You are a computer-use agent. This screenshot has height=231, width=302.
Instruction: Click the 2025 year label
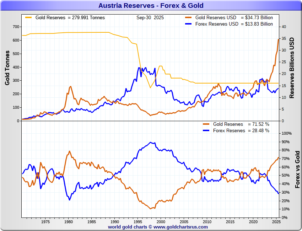[276, 222]
